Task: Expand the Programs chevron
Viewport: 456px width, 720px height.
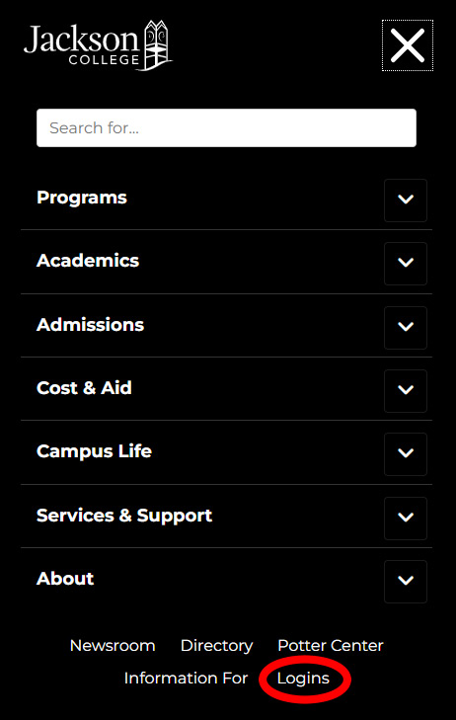Action: tap(406, 200)
